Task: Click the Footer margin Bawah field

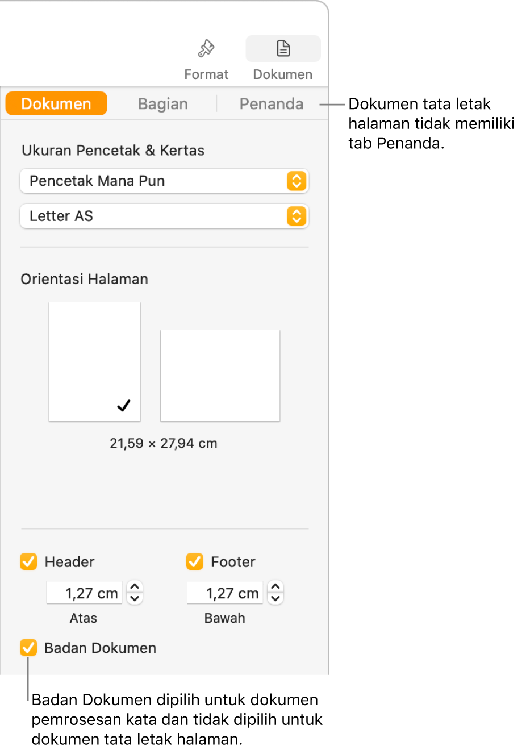Action: (225, 593)
